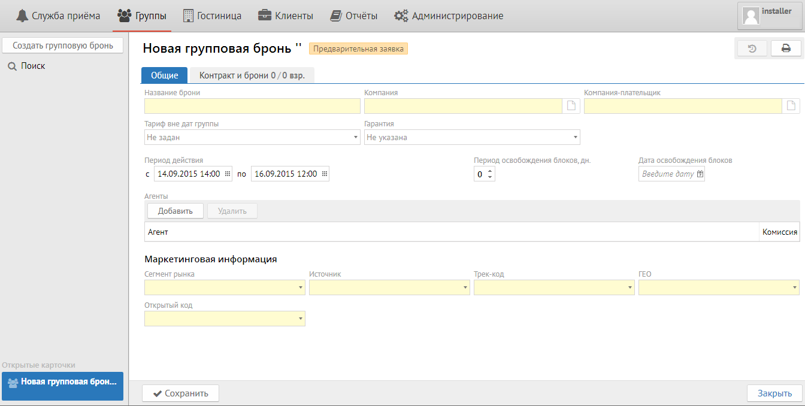Expand the Тариф вне дат группы dropdown

click(356, 138)
